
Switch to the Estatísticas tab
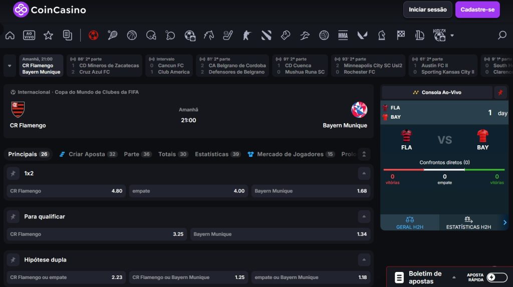pos(218,154)
